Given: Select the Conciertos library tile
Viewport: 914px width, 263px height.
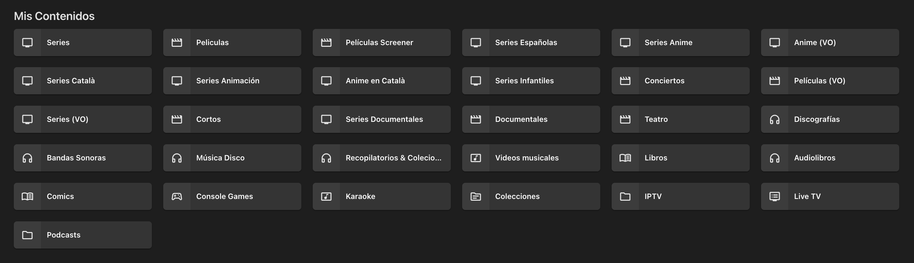Looking at the screenshot, I should [681, 81].
